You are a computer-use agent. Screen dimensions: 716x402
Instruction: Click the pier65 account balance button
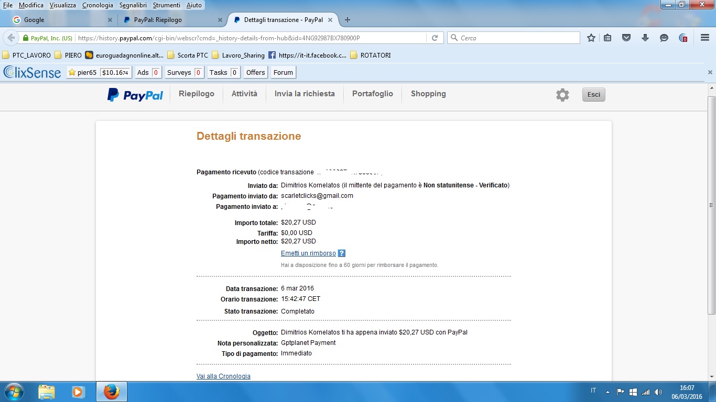(99, 72)
